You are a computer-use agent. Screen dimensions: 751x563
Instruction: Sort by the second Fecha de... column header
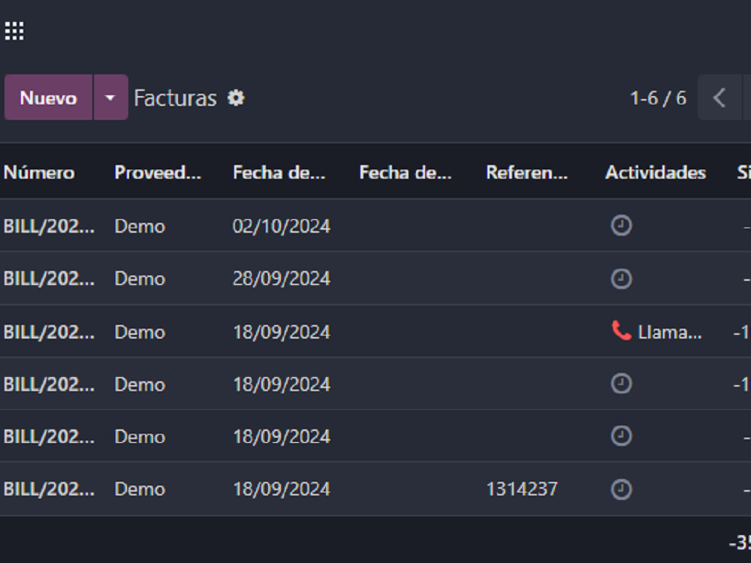pyautogui.click(x=406, y=173)
